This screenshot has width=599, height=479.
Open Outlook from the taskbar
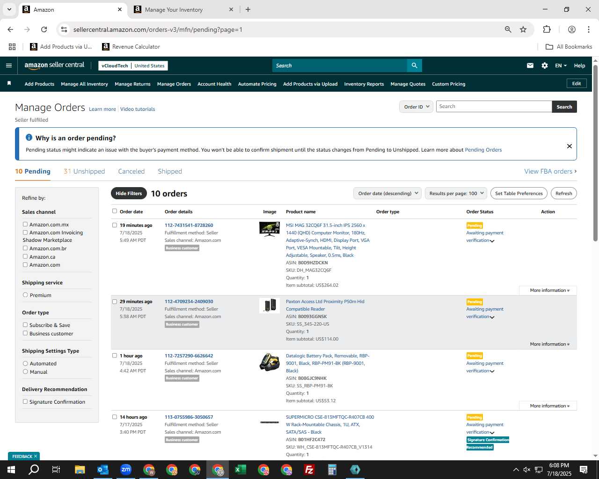pyautogui.click(x=103, y=470)
